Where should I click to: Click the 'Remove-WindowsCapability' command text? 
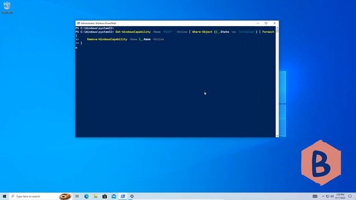click(x=107, y=39)
